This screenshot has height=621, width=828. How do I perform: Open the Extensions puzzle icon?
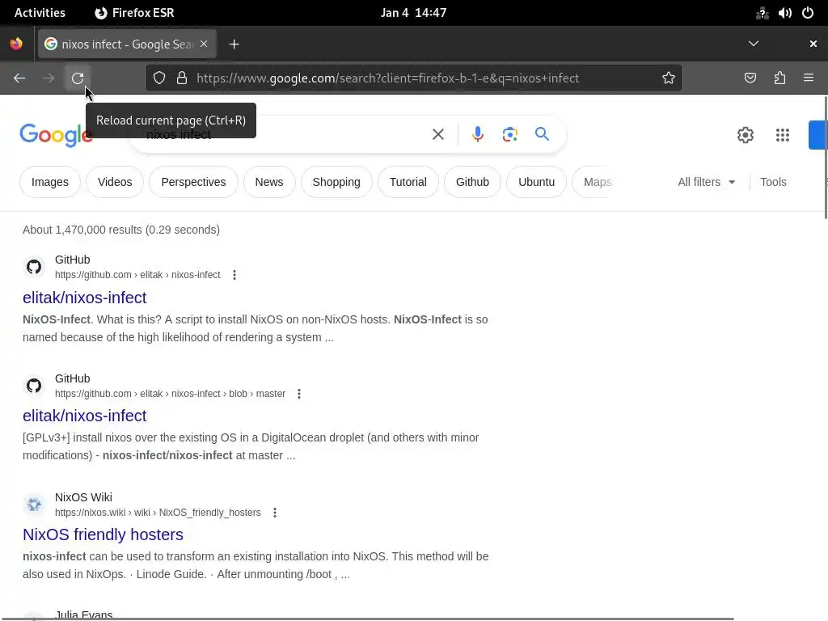pos(779,78)
